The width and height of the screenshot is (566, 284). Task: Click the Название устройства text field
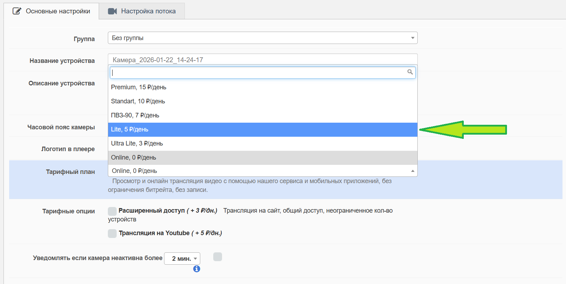click(x=262, y=59)
